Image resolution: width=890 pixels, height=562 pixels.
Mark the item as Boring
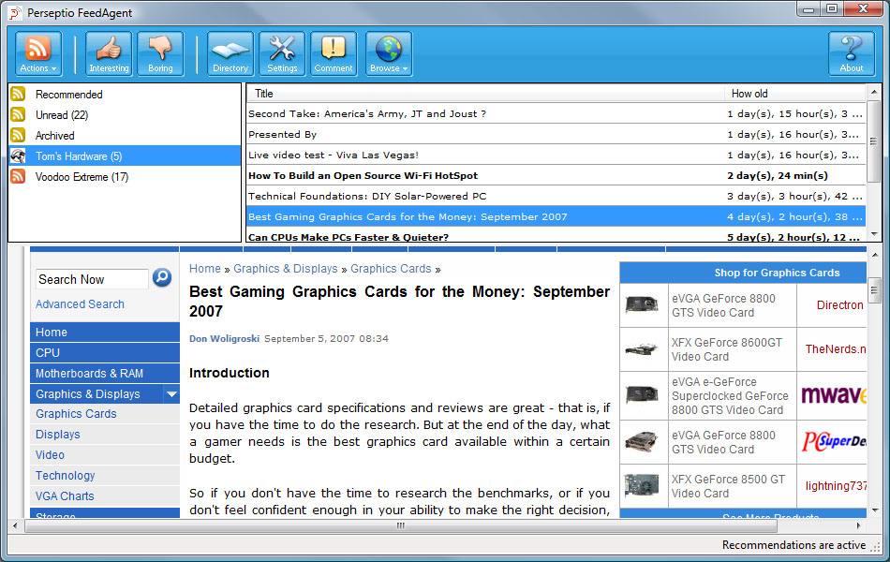(160, 54)
